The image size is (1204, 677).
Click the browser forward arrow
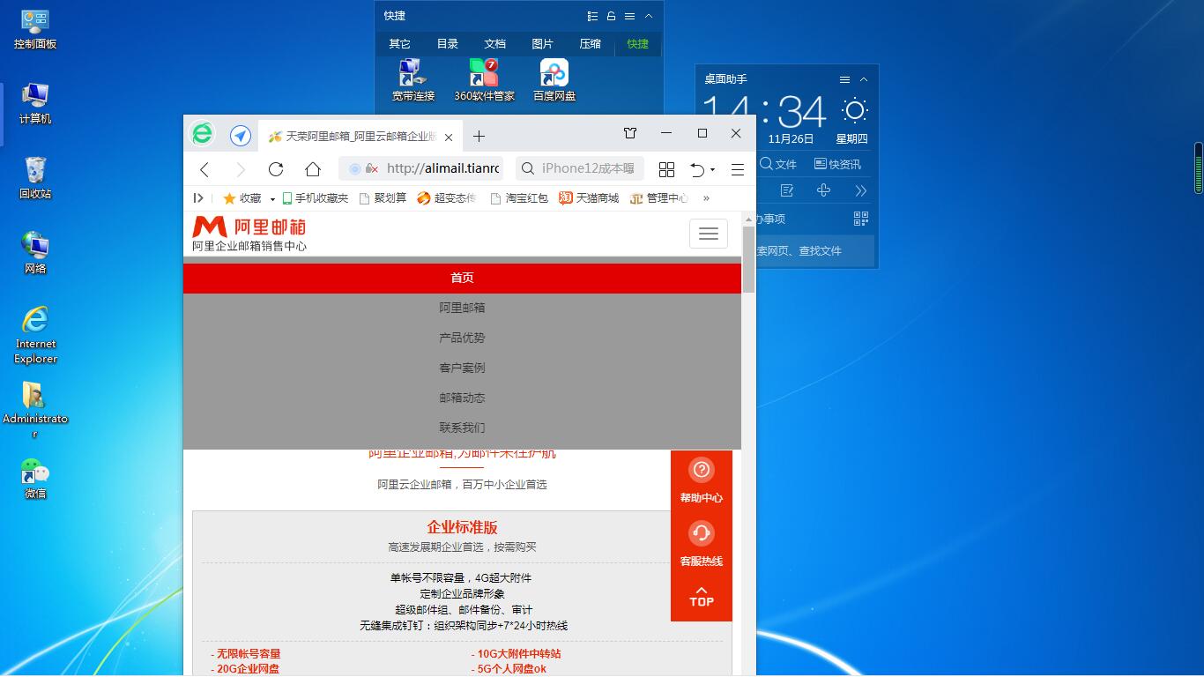pyautogui.click(x=241, y=169)
